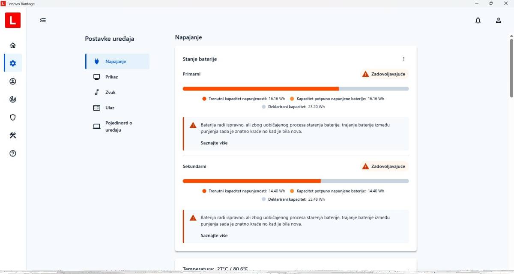Open notifications bell icon
This screenshot has height=274, width=514.
(x=478, y=20)
